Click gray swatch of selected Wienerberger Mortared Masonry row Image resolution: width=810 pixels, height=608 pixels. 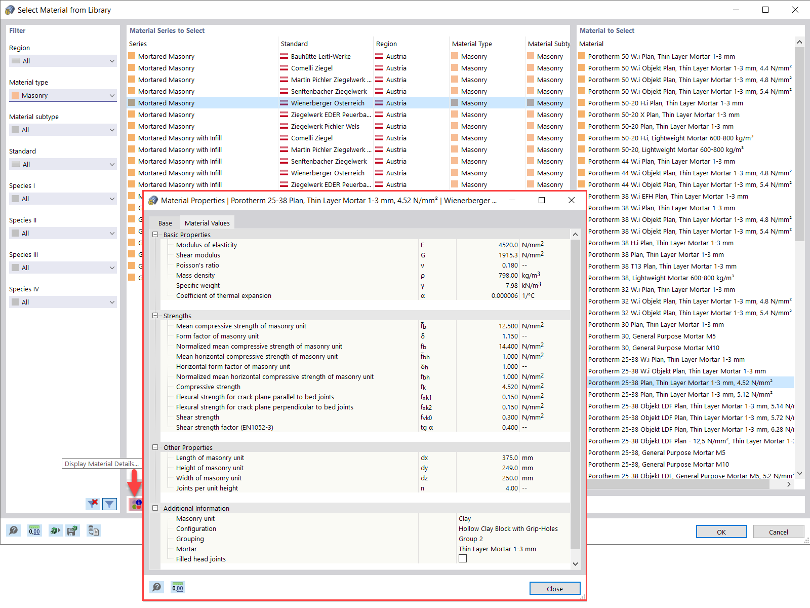tap(132, 103)
